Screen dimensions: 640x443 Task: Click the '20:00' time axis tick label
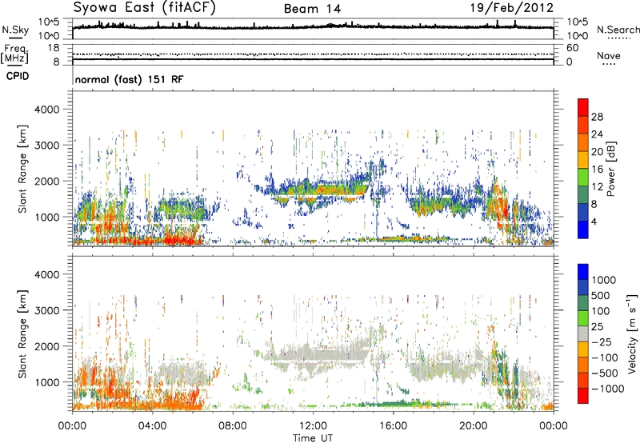pos(473,426)
